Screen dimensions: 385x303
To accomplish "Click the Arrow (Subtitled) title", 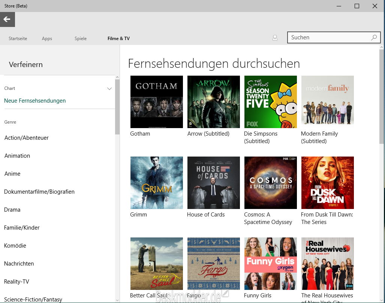I will click(x=208, y=134).
